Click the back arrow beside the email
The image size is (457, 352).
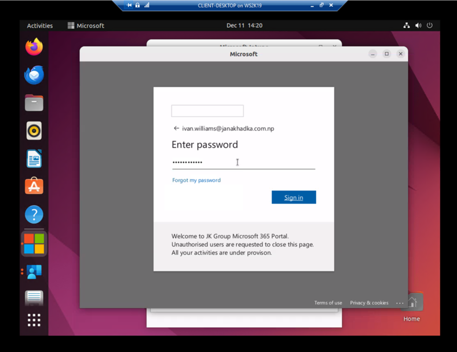[x=176, y=128]
